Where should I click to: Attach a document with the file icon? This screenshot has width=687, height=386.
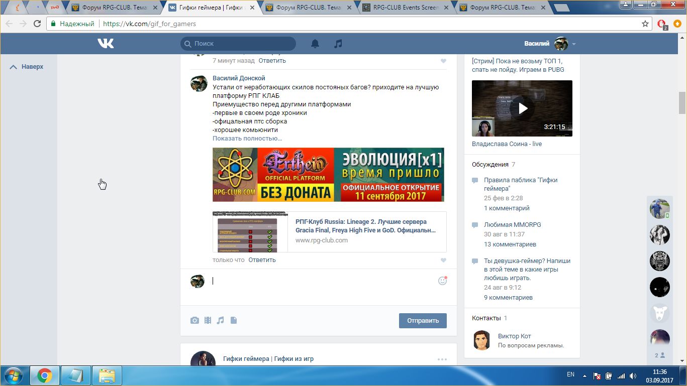coord(233,320)
